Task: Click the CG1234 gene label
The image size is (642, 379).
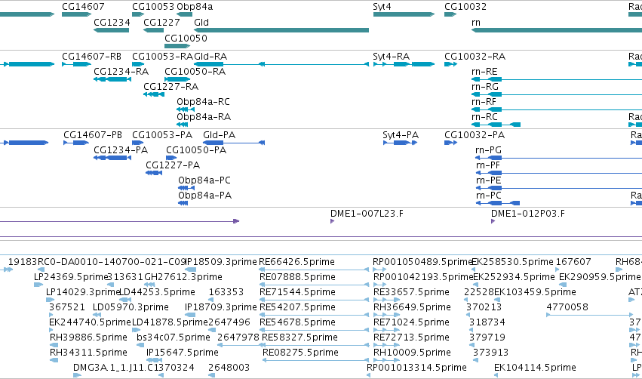Action: point(112,23)
